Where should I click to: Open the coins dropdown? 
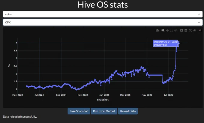coord(103,14)
